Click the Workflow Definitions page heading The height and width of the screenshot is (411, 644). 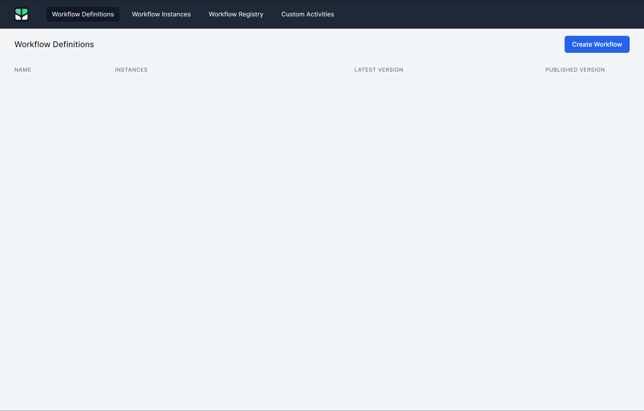(x=54, y=44)
